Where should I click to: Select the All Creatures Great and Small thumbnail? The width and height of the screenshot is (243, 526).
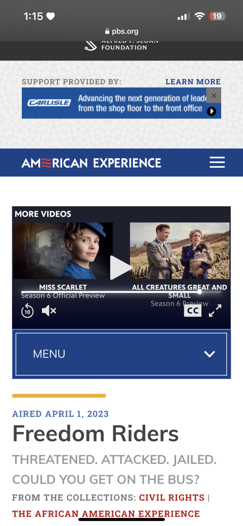180,251
